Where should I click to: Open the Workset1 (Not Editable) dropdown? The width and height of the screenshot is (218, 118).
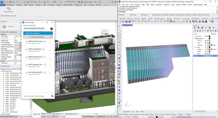coord(29,116)
